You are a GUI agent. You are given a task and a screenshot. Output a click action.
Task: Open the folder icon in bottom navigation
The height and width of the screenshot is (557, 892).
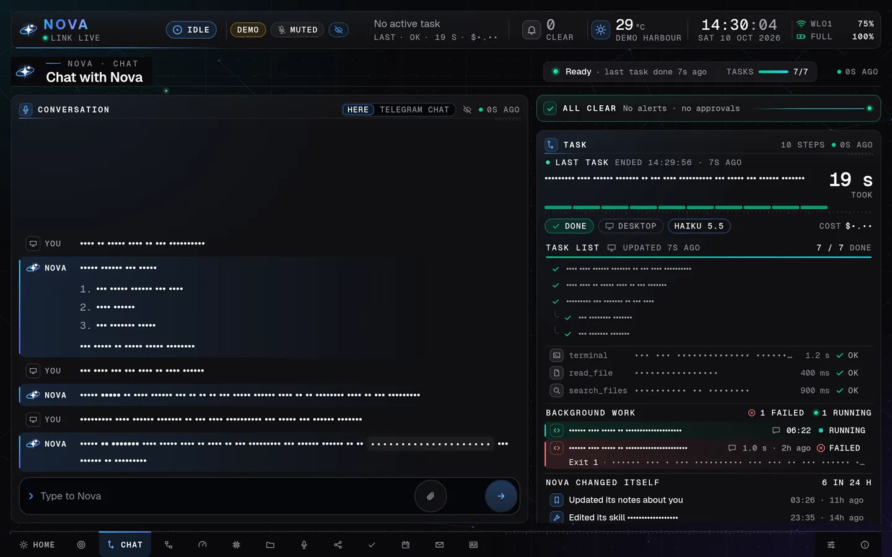pyautogui.click(x=270, y=545)
